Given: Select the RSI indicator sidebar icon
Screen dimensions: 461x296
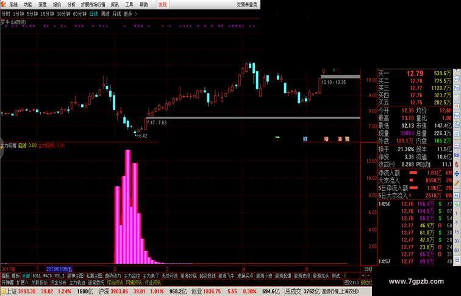Looking at the screenshot, I should point(457,155).
